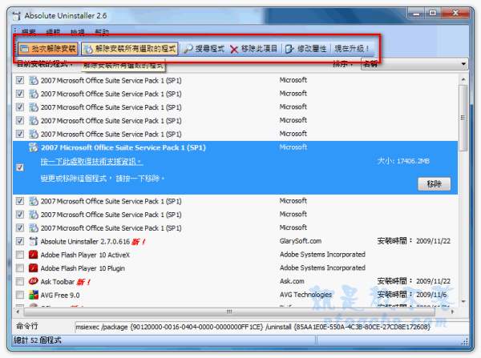The image size is (481, 358).
Task: Click the Ask Toolbar icon
Action: 33,281
